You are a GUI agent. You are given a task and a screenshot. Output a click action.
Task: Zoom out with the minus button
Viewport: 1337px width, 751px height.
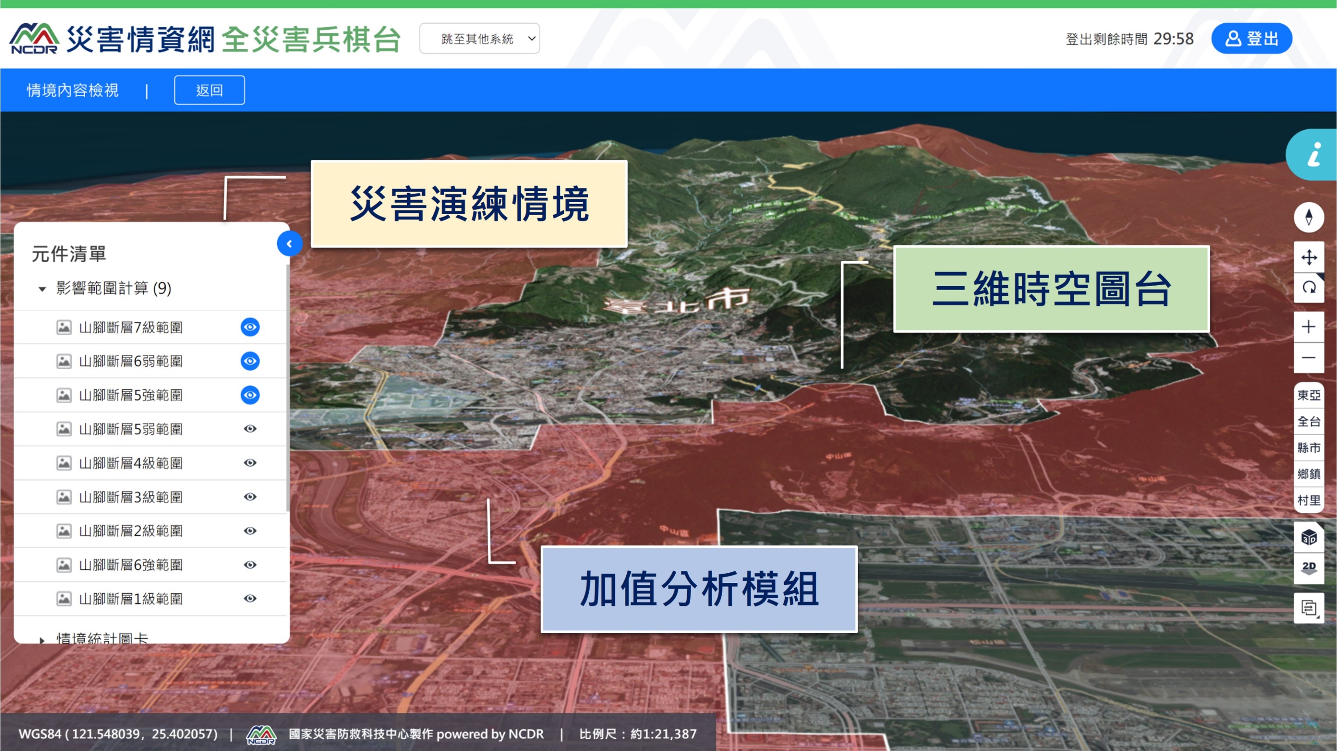pos(1309,358)
